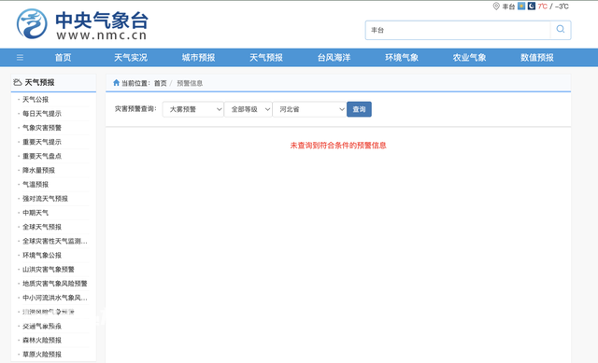
Task: Open the 全部等级 level dropdown
Action: click(x=249, y=109)
